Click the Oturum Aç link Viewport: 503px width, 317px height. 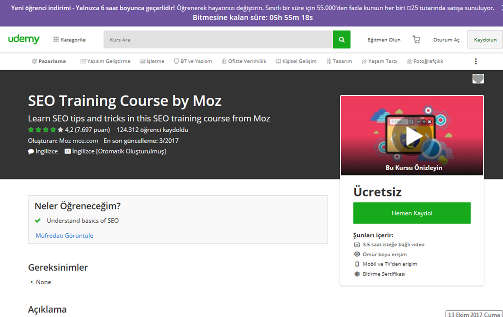point(446,40)
